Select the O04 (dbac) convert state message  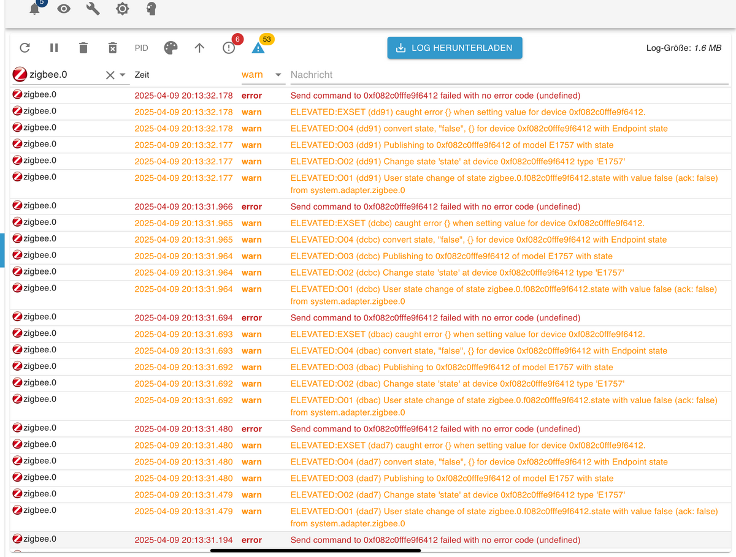click(479, 350)
